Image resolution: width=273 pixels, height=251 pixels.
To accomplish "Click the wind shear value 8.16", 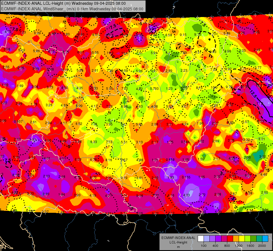I will coord(109,160).
